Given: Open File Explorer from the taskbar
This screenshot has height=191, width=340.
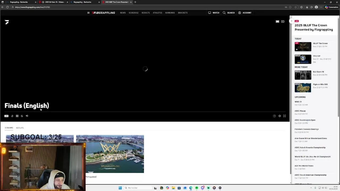Looking at the screenshot, I should pos(173,188).
